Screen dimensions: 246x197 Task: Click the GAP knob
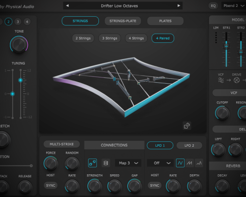tap(134, 186)
